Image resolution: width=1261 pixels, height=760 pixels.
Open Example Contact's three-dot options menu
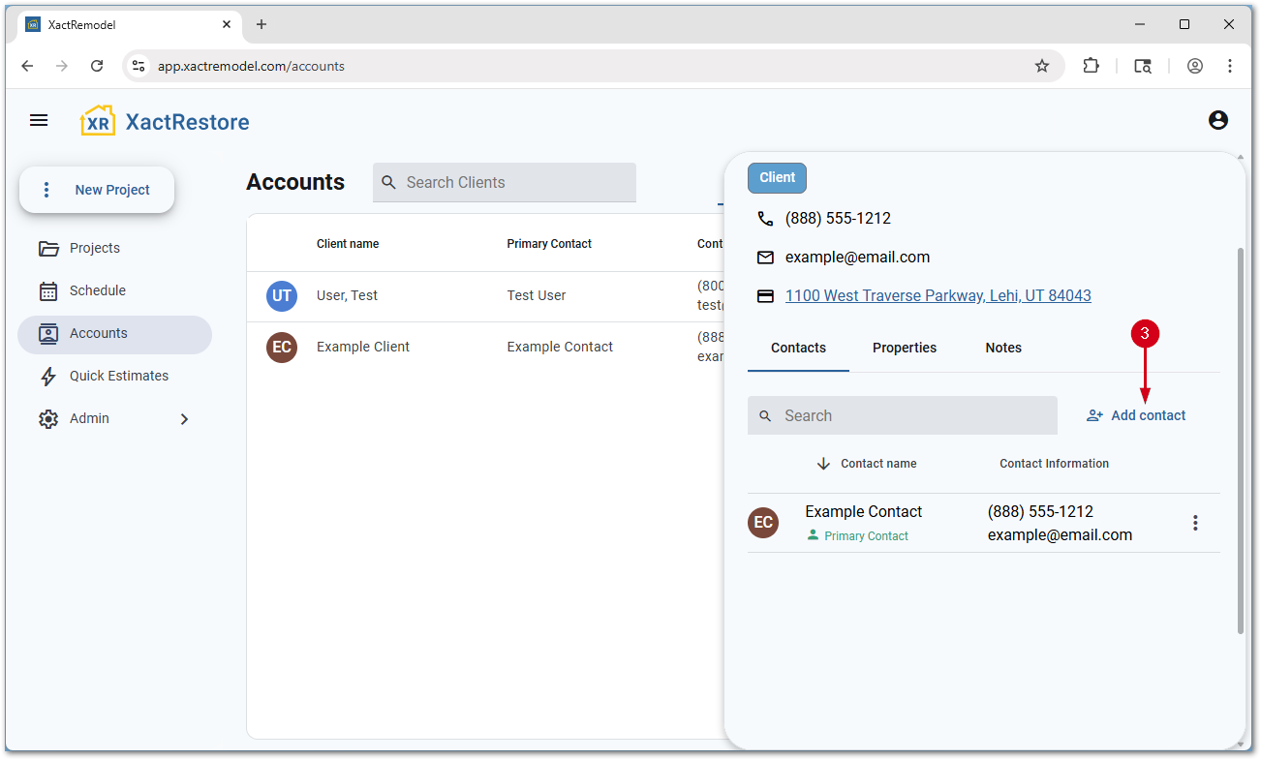1195,523
